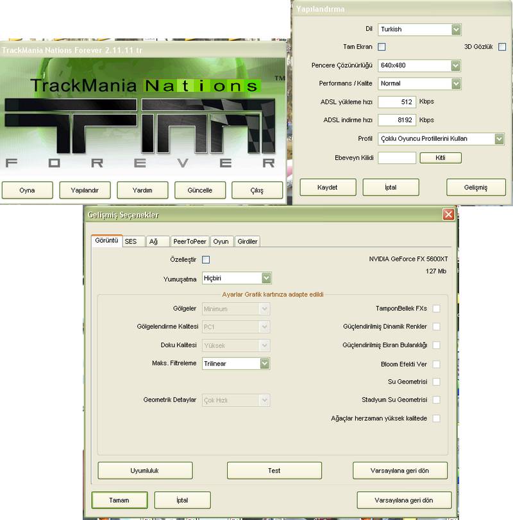Toggle Güçlendirilmiş Ekran Bulanıklığı checkbox
The height and width of the screenshot is (520, 513).
436,345
